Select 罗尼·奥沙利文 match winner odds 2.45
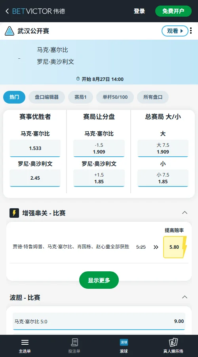This screenshot has height=357, width=198. tap(35, 178)
